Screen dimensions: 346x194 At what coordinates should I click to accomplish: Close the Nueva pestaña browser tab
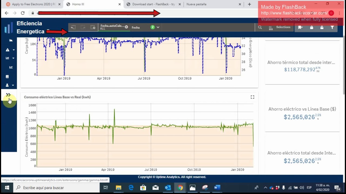click(x=240, y=4)
